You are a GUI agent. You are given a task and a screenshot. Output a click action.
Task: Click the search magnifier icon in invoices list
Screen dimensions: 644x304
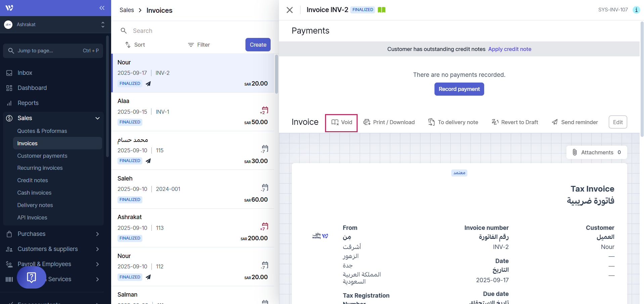[124, 31]
